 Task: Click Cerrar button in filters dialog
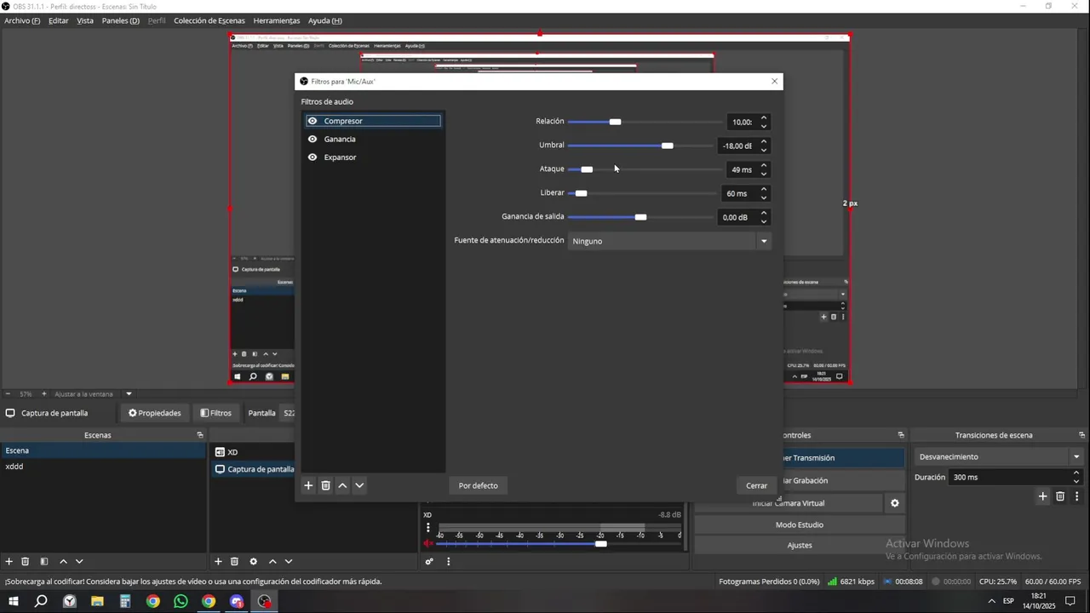tap(757, 485)
